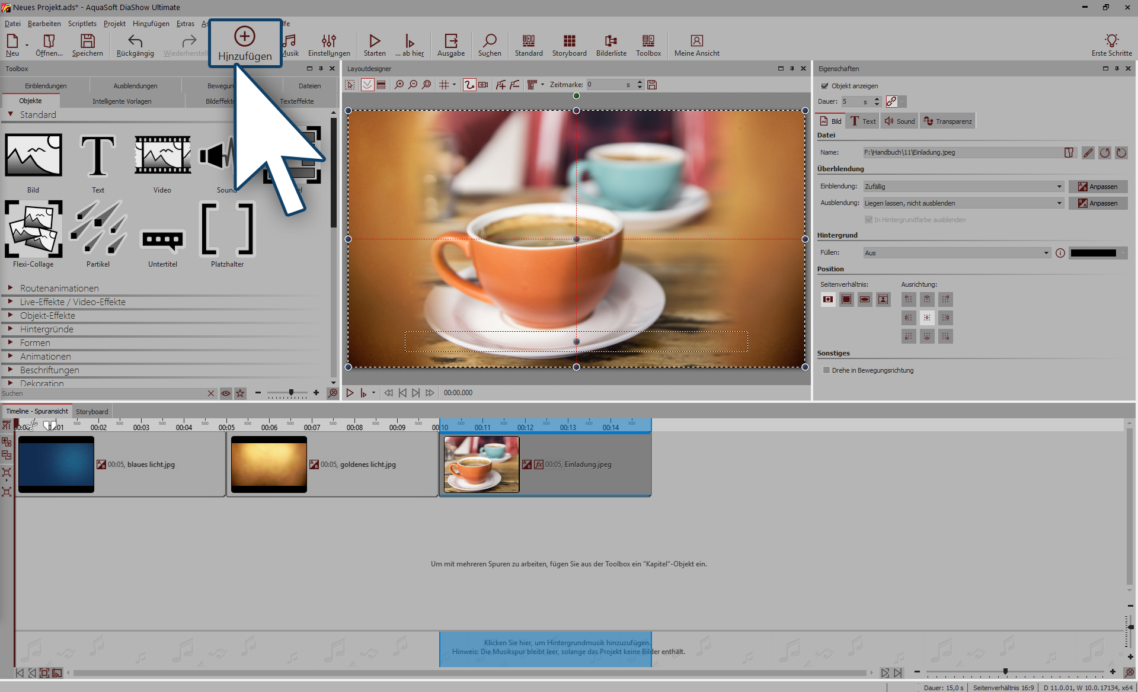The width and height of the screenshot is (1138, 692).
Task: Click Anpassen button next to Ausblendung
Action: pos(1098,203)
